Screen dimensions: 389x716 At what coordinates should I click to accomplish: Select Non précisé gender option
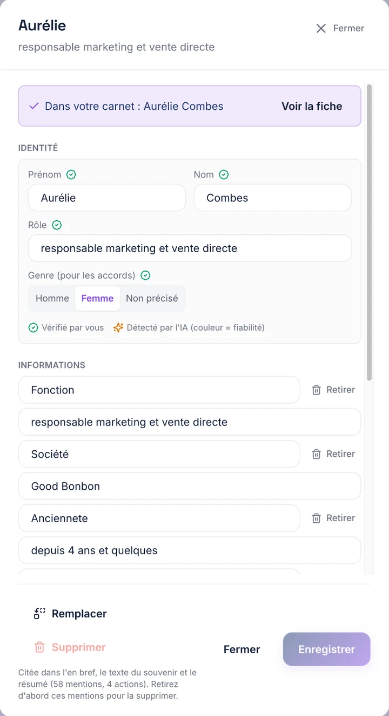152,298
